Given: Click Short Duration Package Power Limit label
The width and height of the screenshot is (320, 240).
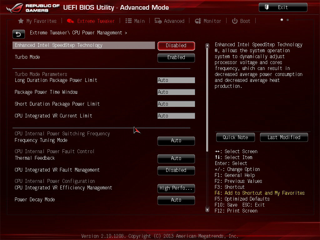Looking at the screenshot, I should pyautogui.click(x=57, y=104).
